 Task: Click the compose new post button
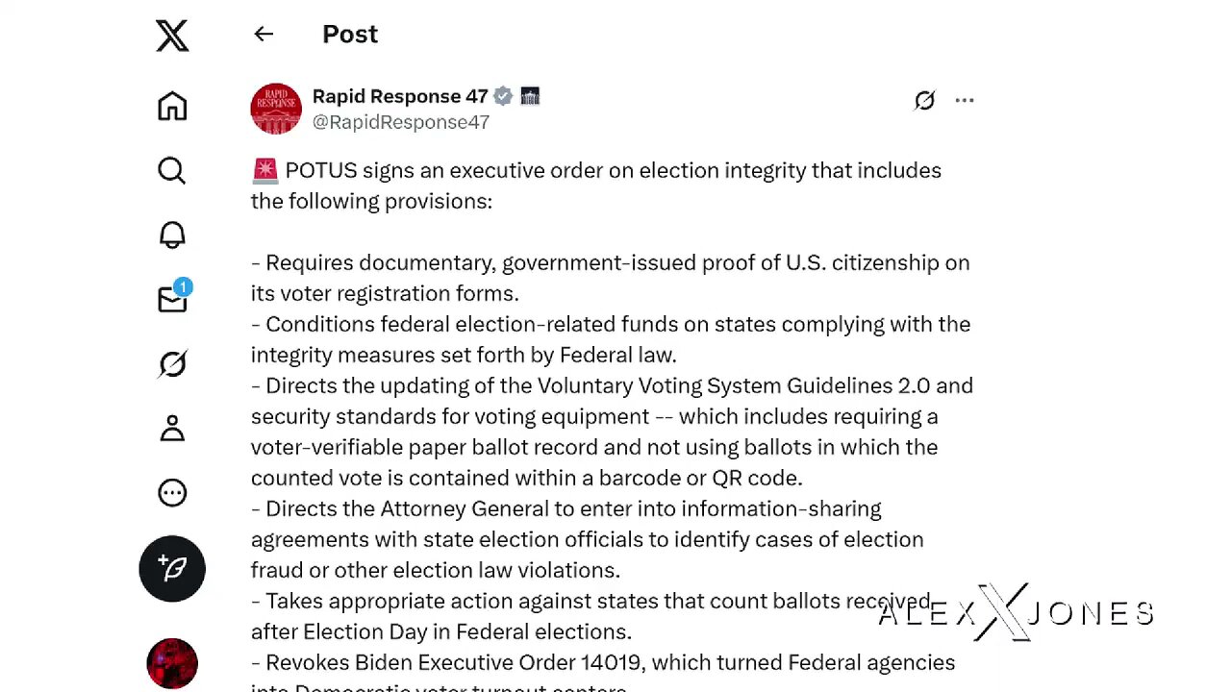tap(172, 568)
